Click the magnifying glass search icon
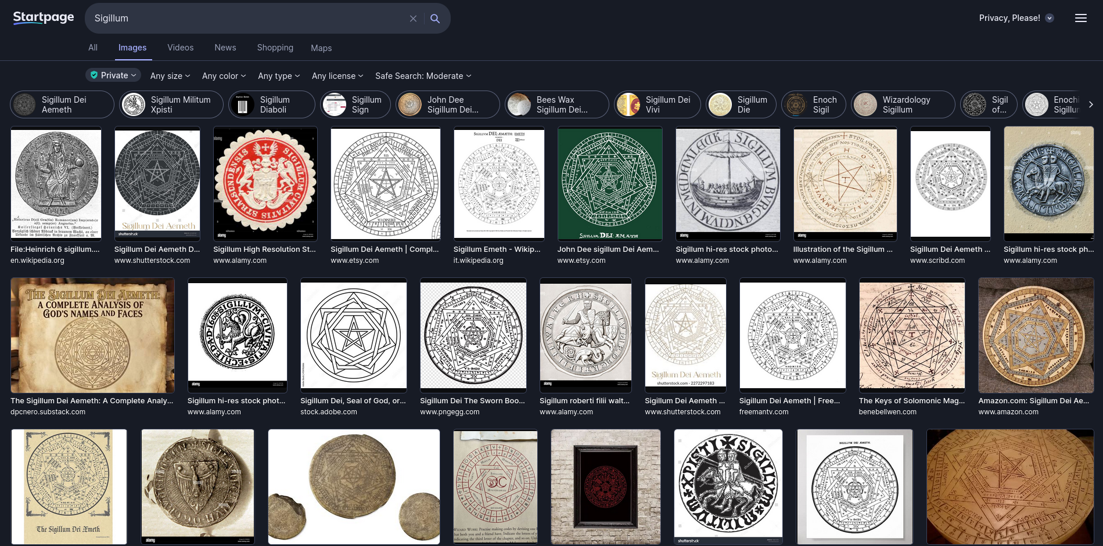Viewport: 1103px width, 546px height. tap(435, 19)
